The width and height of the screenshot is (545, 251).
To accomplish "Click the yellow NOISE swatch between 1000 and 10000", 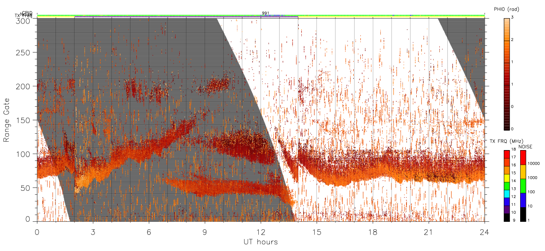I will [523, 171].
